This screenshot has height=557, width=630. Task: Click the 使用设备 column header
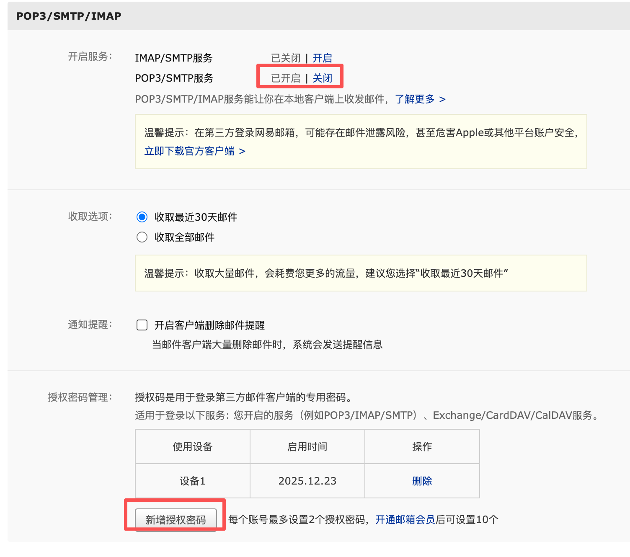tap(192, 446)
